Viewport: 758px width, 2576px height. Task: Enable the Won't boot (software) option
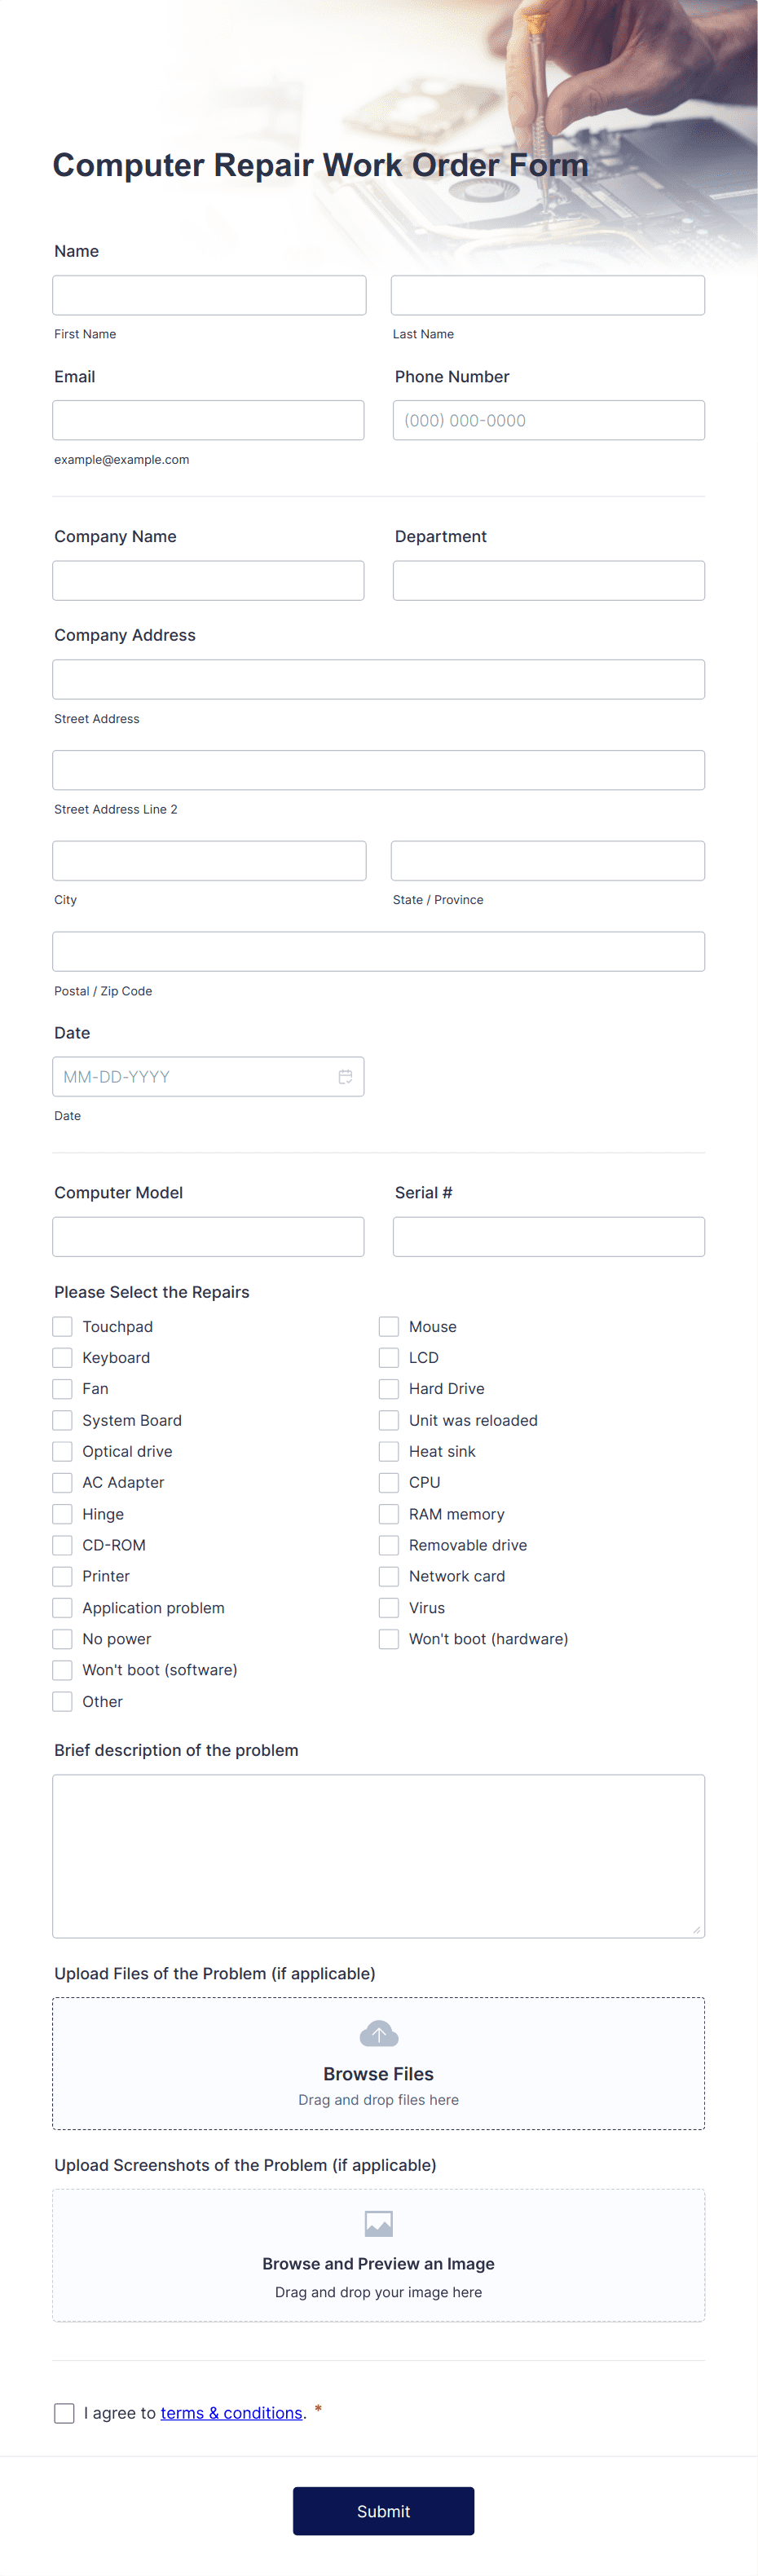click(x=62, y=1670)
